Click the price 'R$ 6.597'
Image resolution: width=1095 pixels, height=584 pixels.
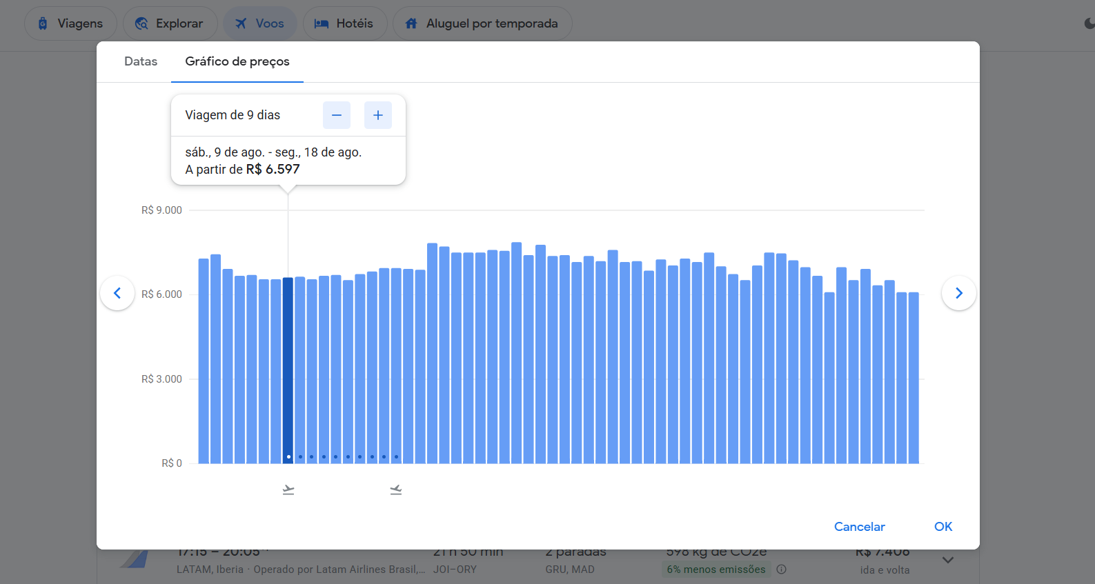(x=273, y=169)
